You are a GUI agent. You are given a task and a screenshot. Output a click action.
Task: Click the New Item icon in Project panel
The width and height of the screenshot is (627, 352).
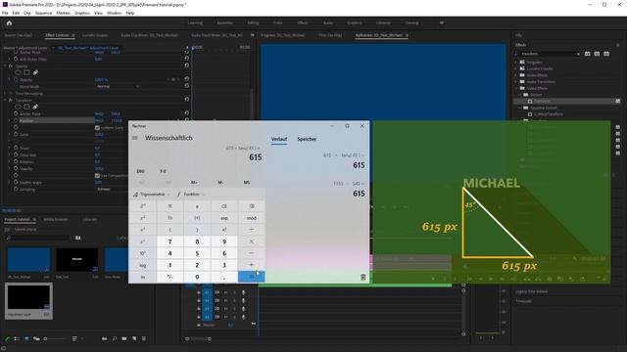(134, 339)
